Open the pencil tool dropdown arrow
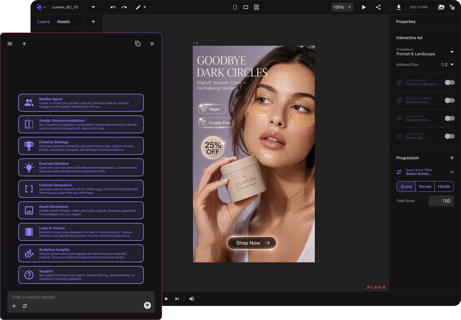461x320 pixels. click(145, 7)
